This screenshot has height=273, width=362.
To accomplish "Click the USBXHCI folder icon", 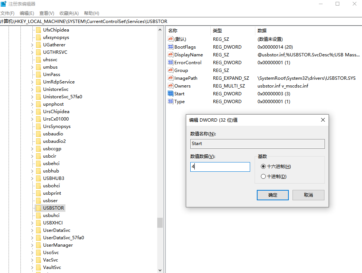I will [x=39, y=223].
